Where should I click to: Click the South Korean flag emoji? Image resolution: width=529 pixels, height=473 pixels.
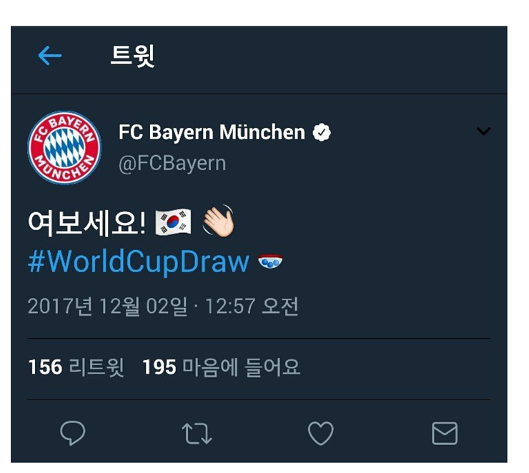click(x=173, y=221)
